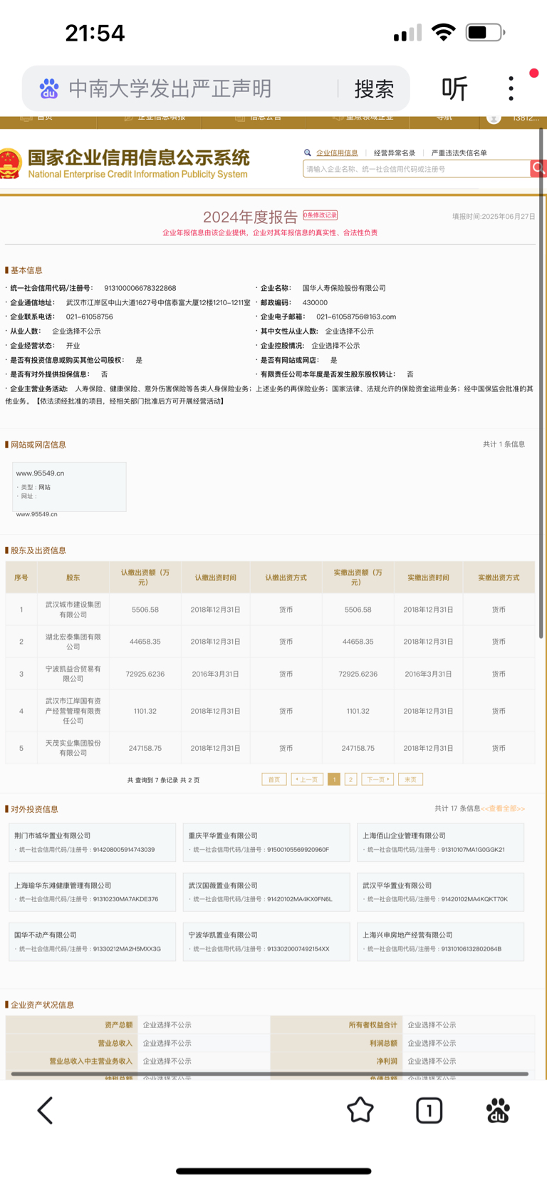
Task: Bookmark the page with the star icon
Action: click(360, 1110)
